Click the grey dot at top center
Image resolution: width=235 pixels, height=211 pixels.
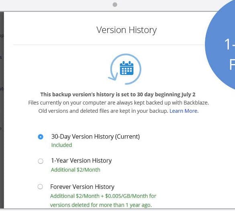pyautogui.click(x=115, y=5)
